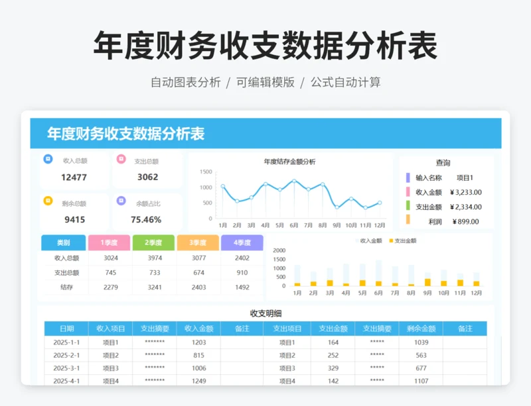Click remaining amount cell 563
The image size is (531, 406).
[x=421, y=355]
